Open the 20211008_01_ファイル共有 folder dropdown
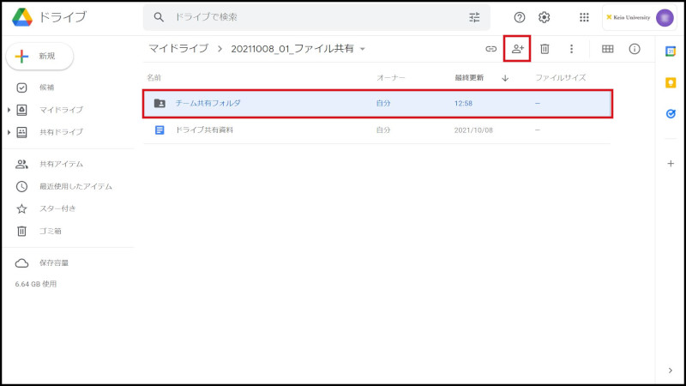The width and height of the screenshot is (686, 386). coord(363,49)
